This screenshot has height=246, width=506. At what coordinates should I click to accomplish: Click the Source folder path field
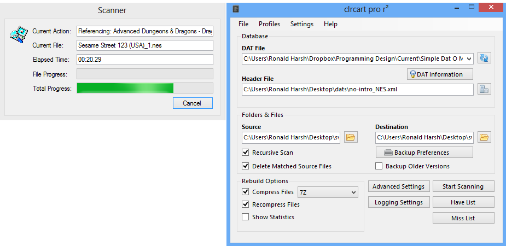pyautogui.click(x=291, y=137)
